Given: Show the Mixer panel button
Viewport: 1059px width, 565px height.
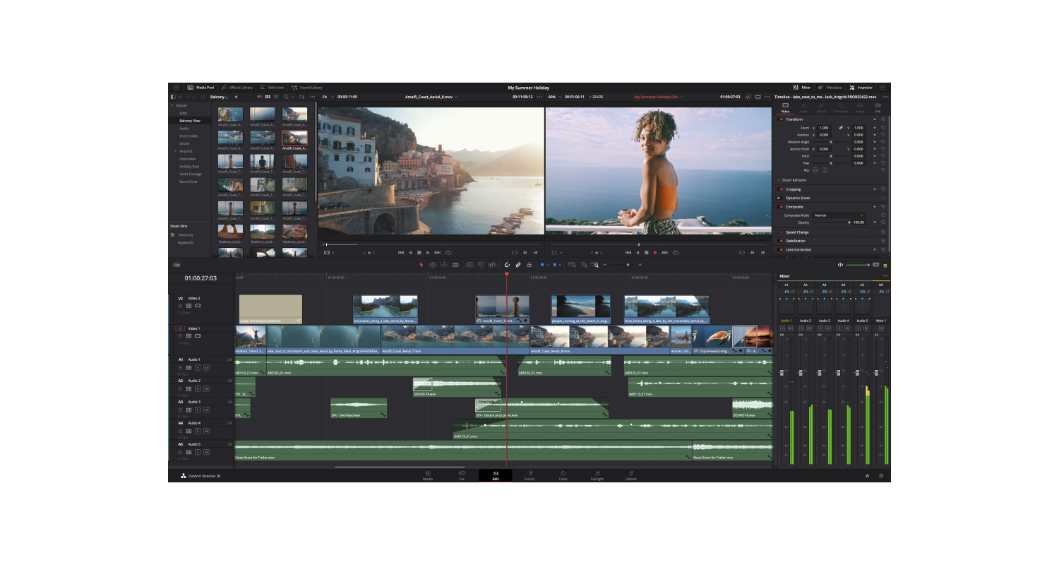Looking at the screenshot, I should click(802, 88).
